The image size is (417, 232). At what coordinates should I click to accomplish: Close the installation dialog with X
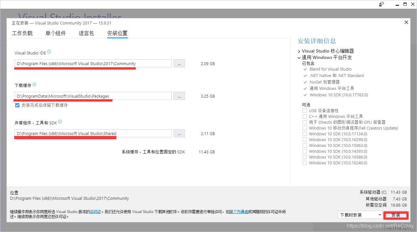click(x=406, y=22)
